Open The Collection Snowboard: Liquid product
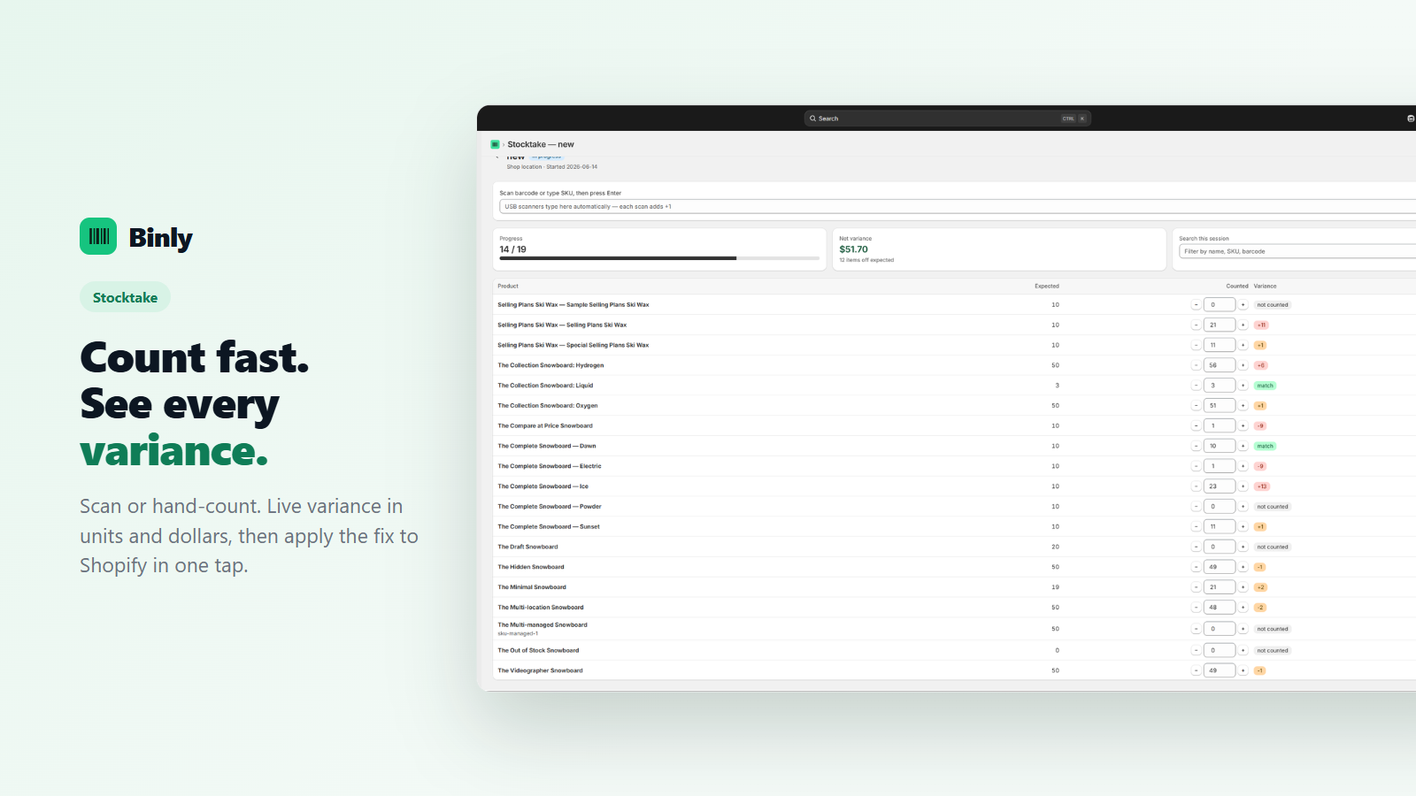Image resolution: width=1416 pixels, height=796 pixels. [x=545, y=386]
